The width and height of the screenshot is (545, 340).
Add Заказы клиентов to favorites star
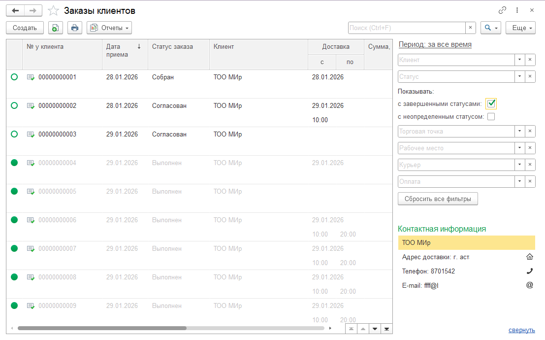[53, 11]
